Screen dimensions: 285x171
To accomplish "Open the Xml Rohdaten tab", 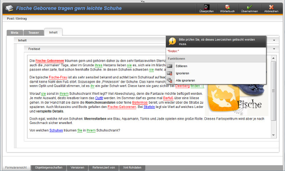I will pyautogui.click(x=132, y=167).
